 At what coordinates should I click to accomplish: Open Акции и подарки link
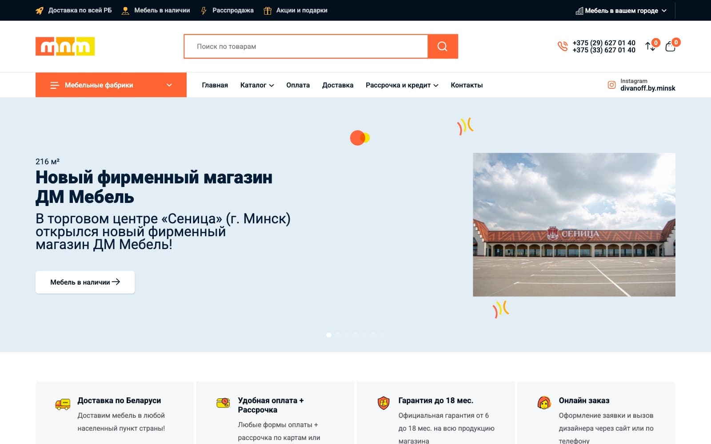point(302,10)
